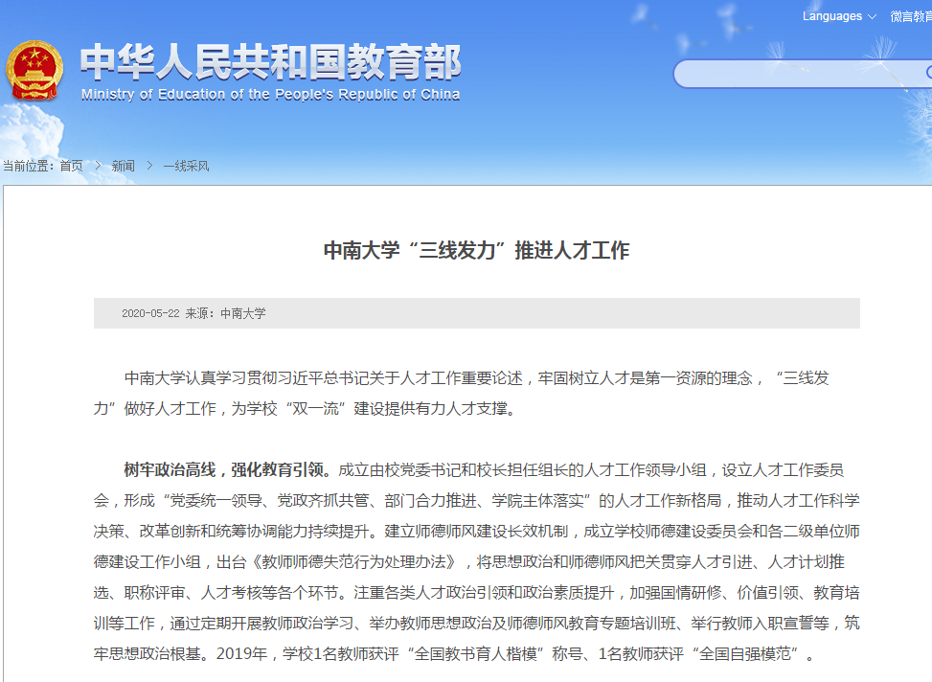Click the national emblem logo

coord(34,70)
